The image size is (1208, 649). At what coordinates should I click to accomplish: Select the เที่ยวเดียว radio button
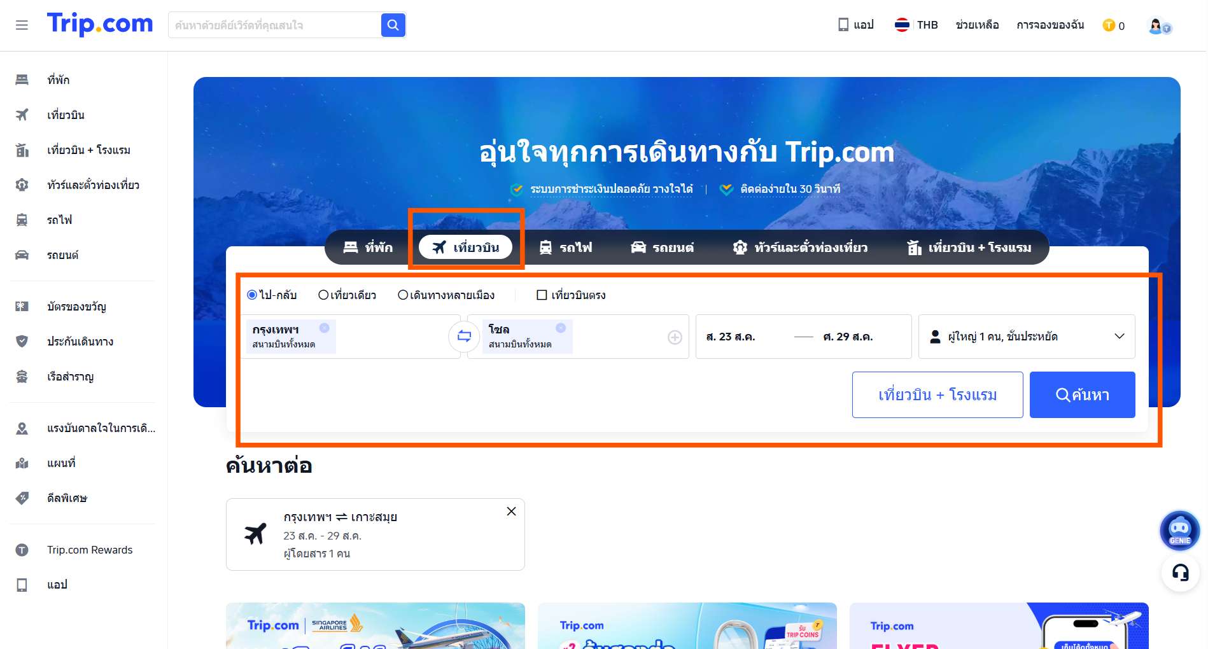pos(324,295)
